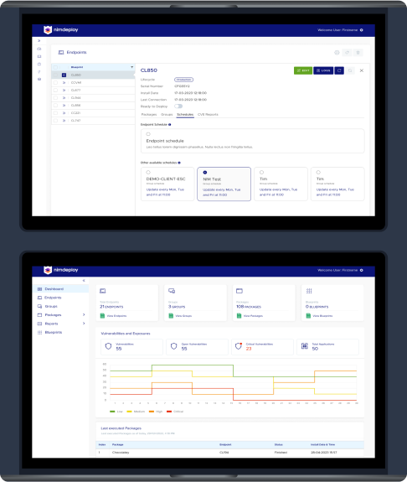
Task: Select the Schedules tab of CL850
Action: click(x=185, y=115)
